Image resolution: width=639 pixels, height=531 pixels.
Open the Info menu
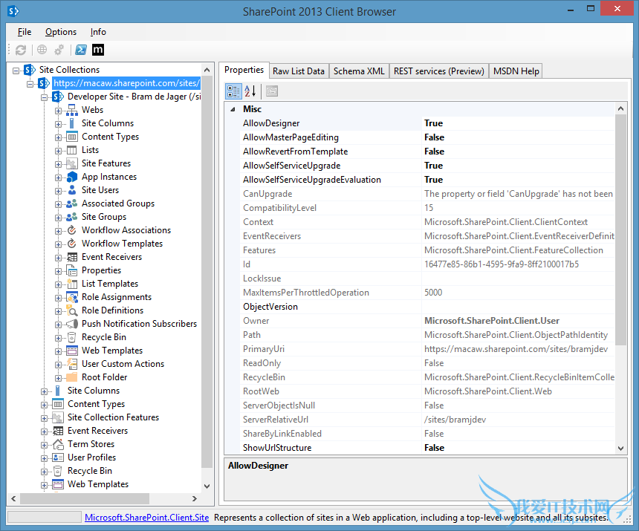(x=98, y=32)
